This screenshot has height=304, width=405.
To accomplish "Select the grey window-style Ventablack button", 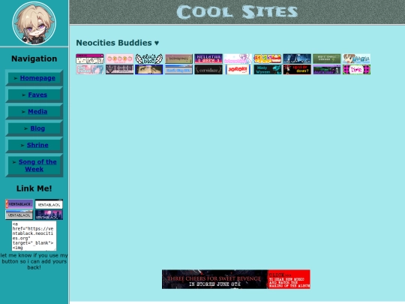I will 19,215.
